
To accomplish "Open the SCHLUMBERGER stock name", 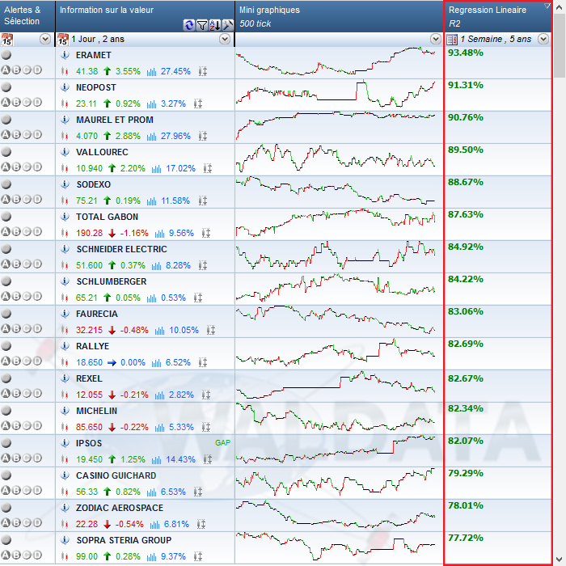I will pyautogui.click(x=112, y=281).
